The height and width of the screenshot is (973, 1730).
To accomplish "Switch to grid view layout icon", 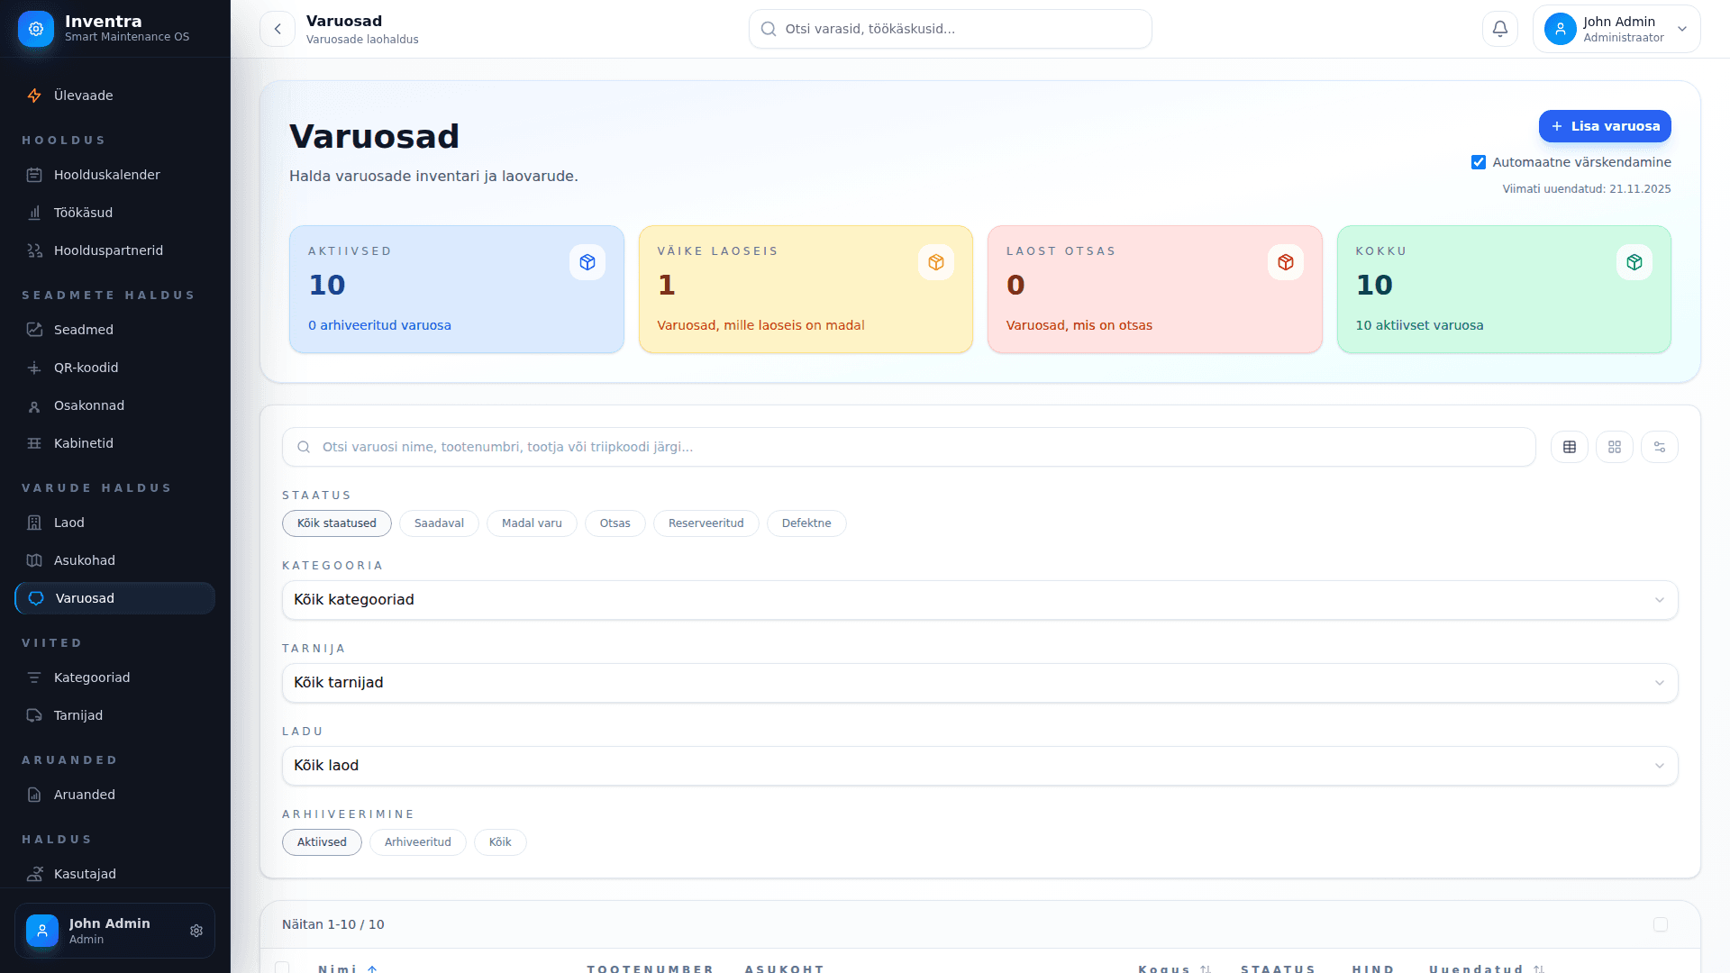I will pyautogui.click(x=1614, y=447).
